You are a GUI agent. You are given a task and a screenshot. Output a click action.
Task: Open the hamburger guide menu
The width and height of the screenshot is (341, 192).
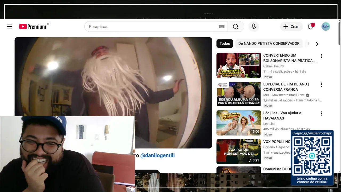point(10,26)
